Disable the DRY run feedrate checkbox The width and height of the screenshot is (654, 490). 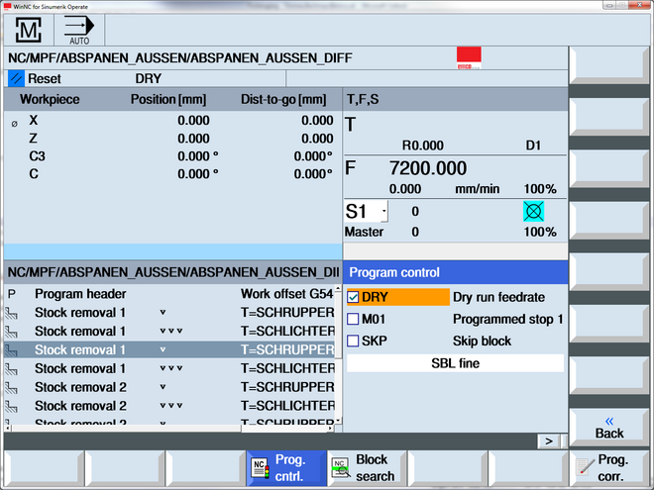(354, 296)
